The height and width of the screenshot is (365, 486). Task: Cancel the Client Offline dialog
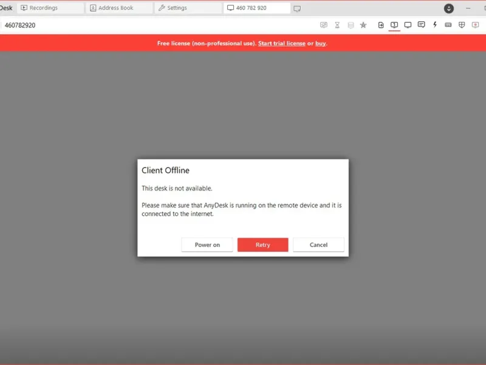[318, 245]
